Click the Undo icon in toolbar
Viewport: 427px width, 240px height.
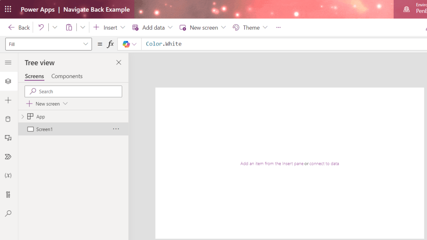tap(41, 28)
